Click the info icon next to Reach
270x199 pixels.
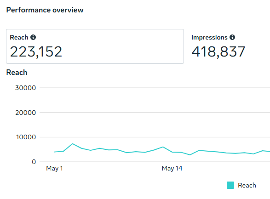click(33, 37)
